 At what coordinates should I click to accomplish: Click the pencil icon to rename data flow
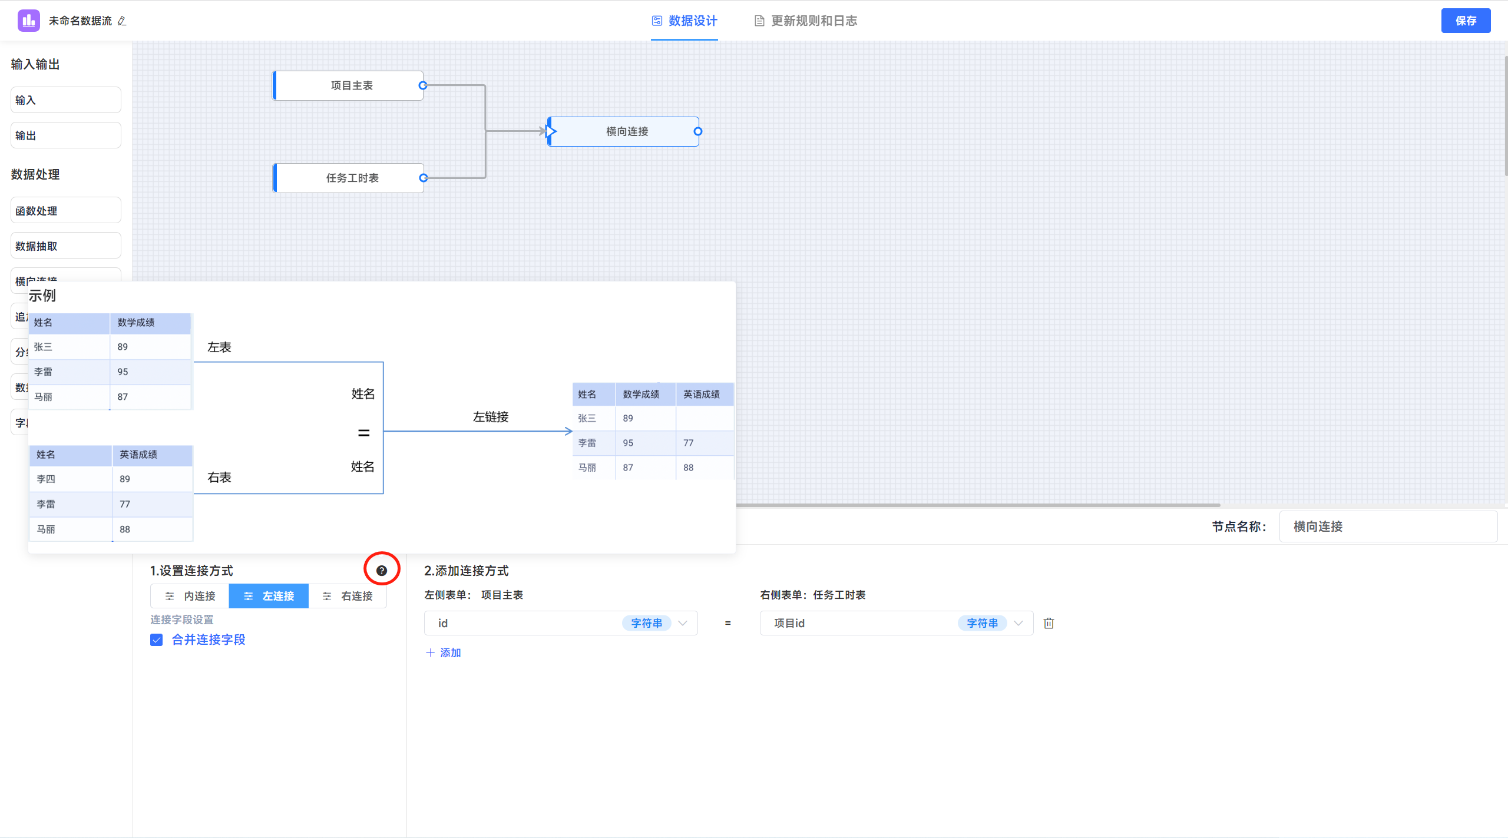tap(122, 21)
